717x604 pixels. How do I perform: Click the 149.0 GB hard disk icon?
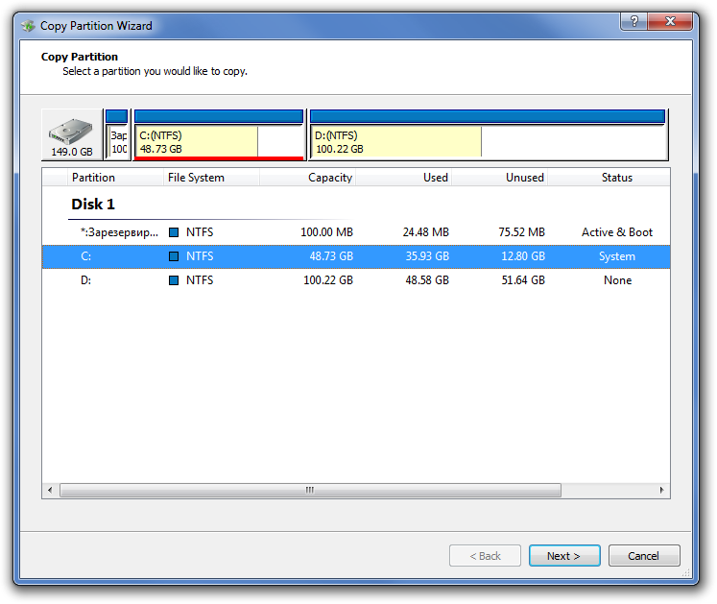(72, 134)
